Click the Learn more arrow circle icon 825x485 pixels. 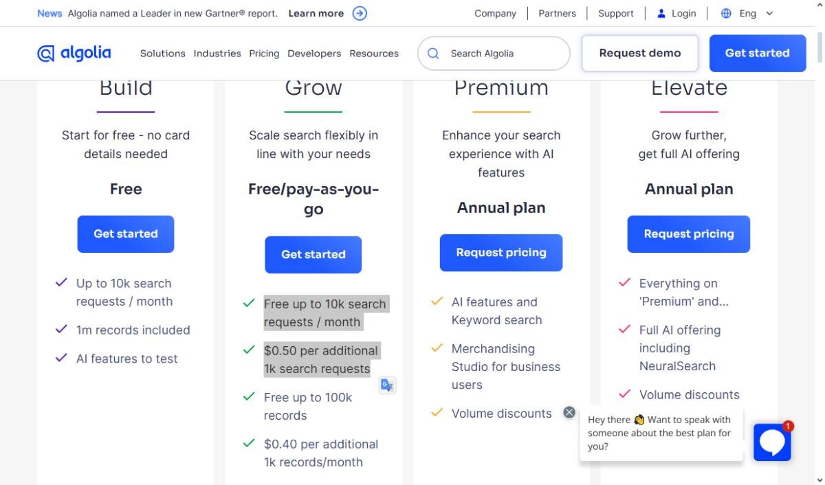click(x=360, y=13)
